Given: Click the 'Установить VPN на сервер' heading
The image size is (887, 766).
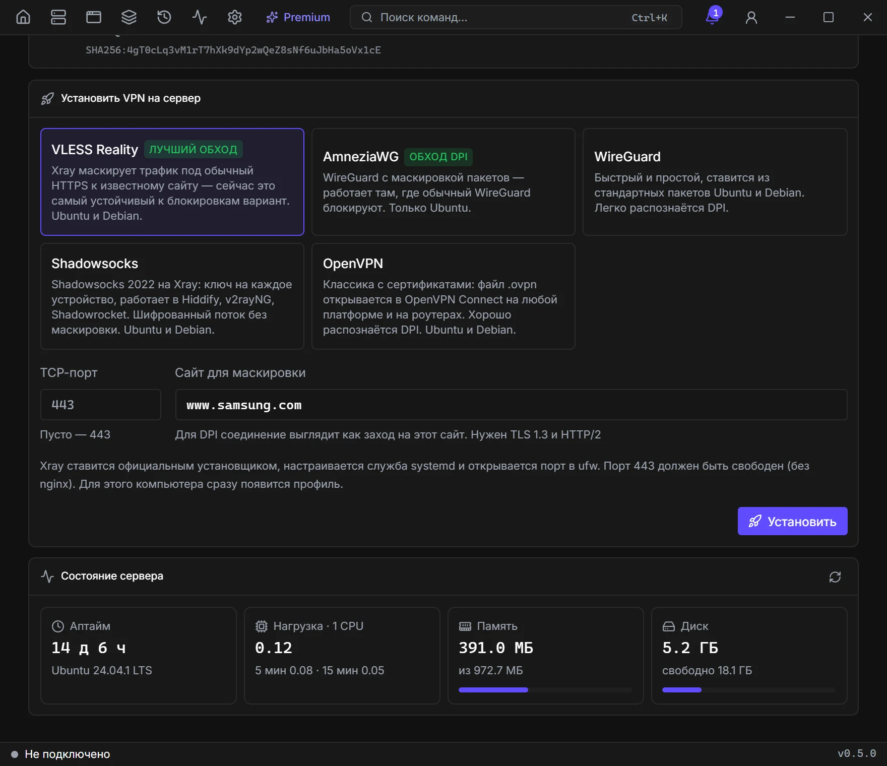Looking at the screenshot, I should pyautogui.click(x=131, y=98).
